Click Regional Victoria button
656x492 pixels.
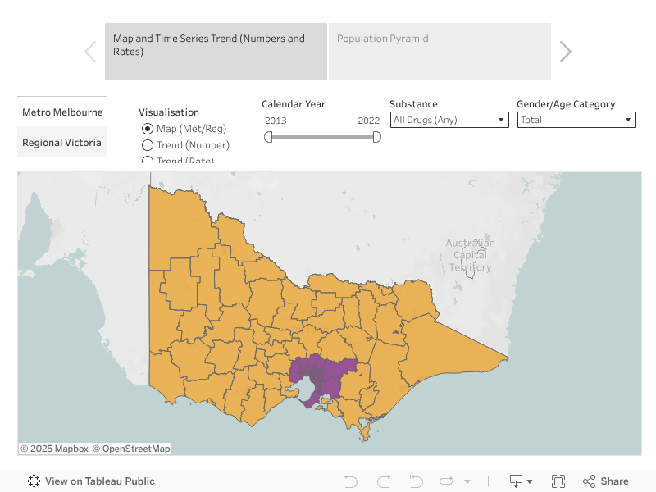pyautogui.click(x=62, y=143)
